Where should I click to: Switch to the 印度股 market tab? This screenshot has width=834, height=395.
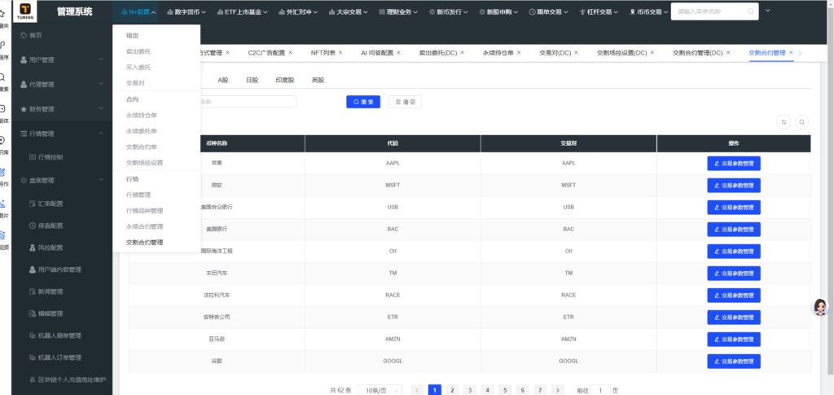[x=284, y=80]
